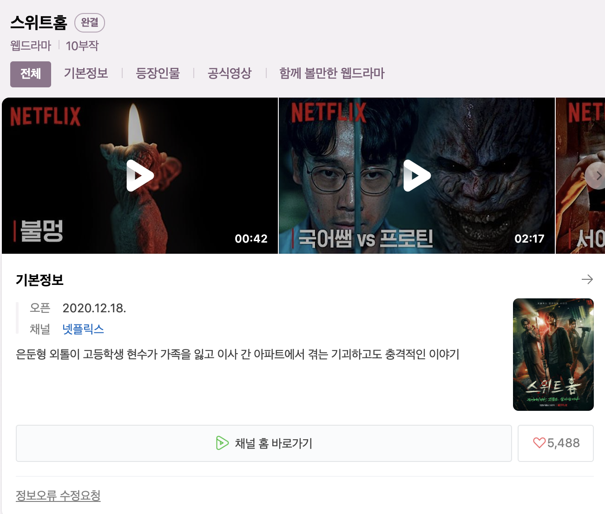Image resolution: width=605 pixels, height=514 pixels.
Task: Click the 02:17 duration on second video
Action: (529, 239)
